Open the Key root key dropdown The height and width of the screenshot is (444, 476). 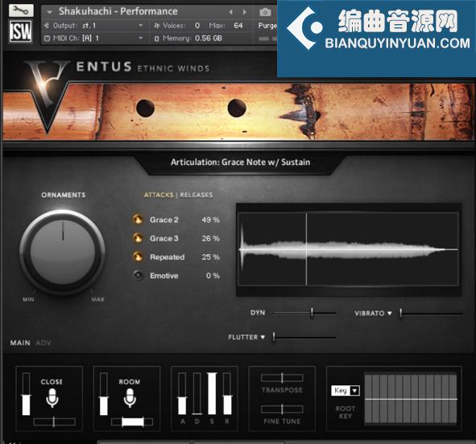tap(346, 390)
